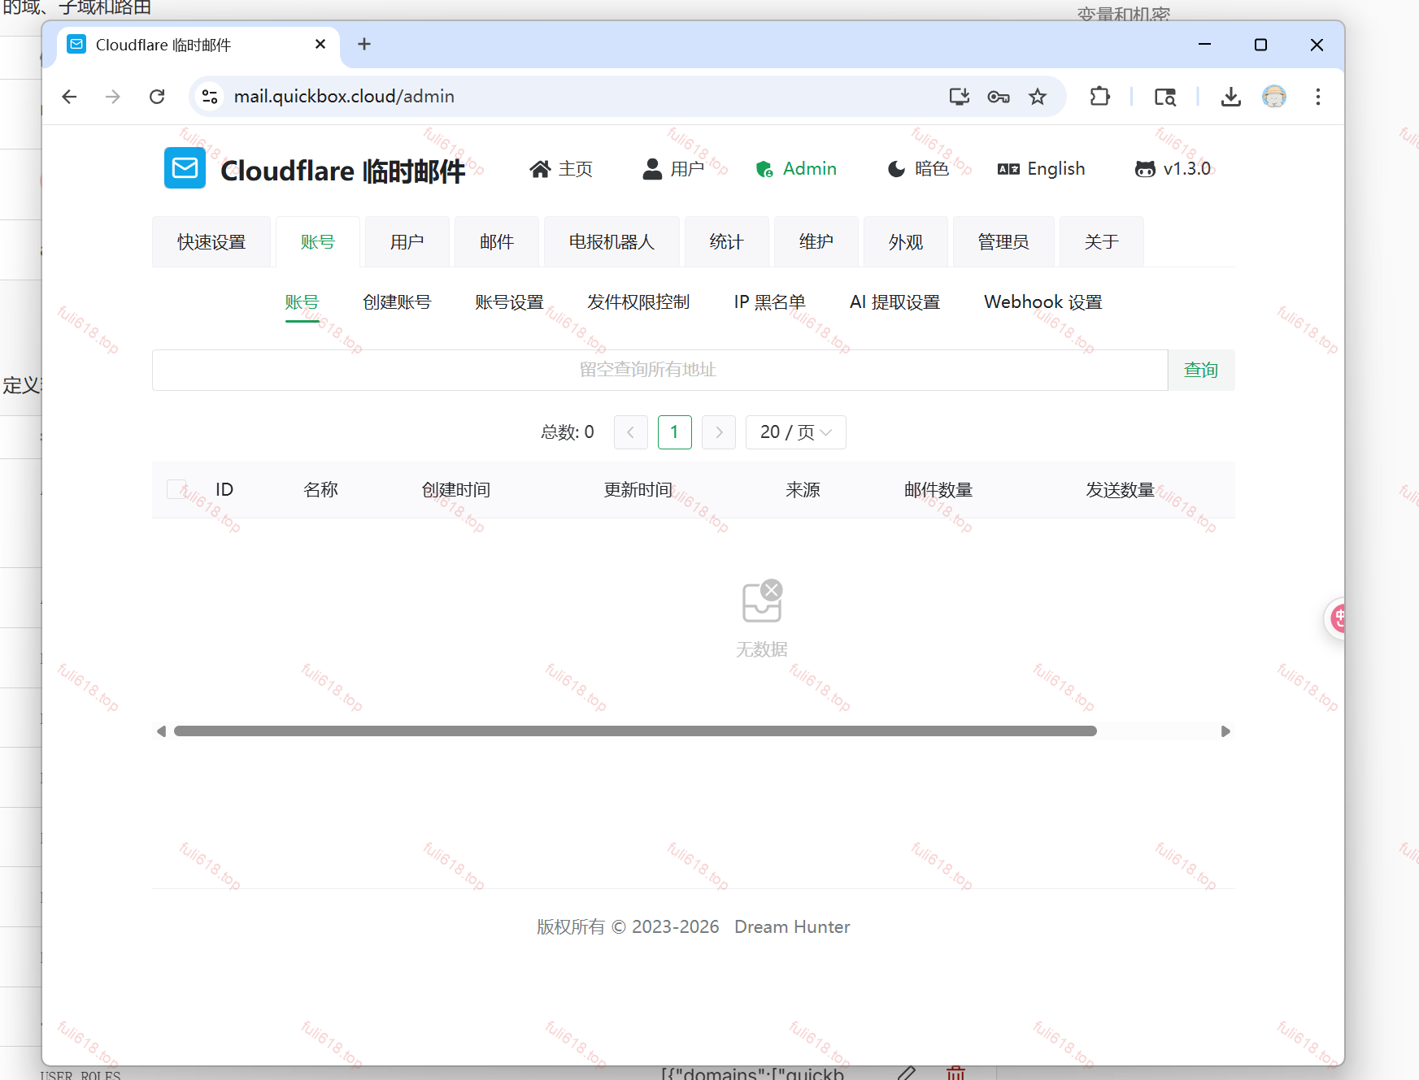
Task: Toggle the select-all checkbox in table header
Action: coord(176,489)
